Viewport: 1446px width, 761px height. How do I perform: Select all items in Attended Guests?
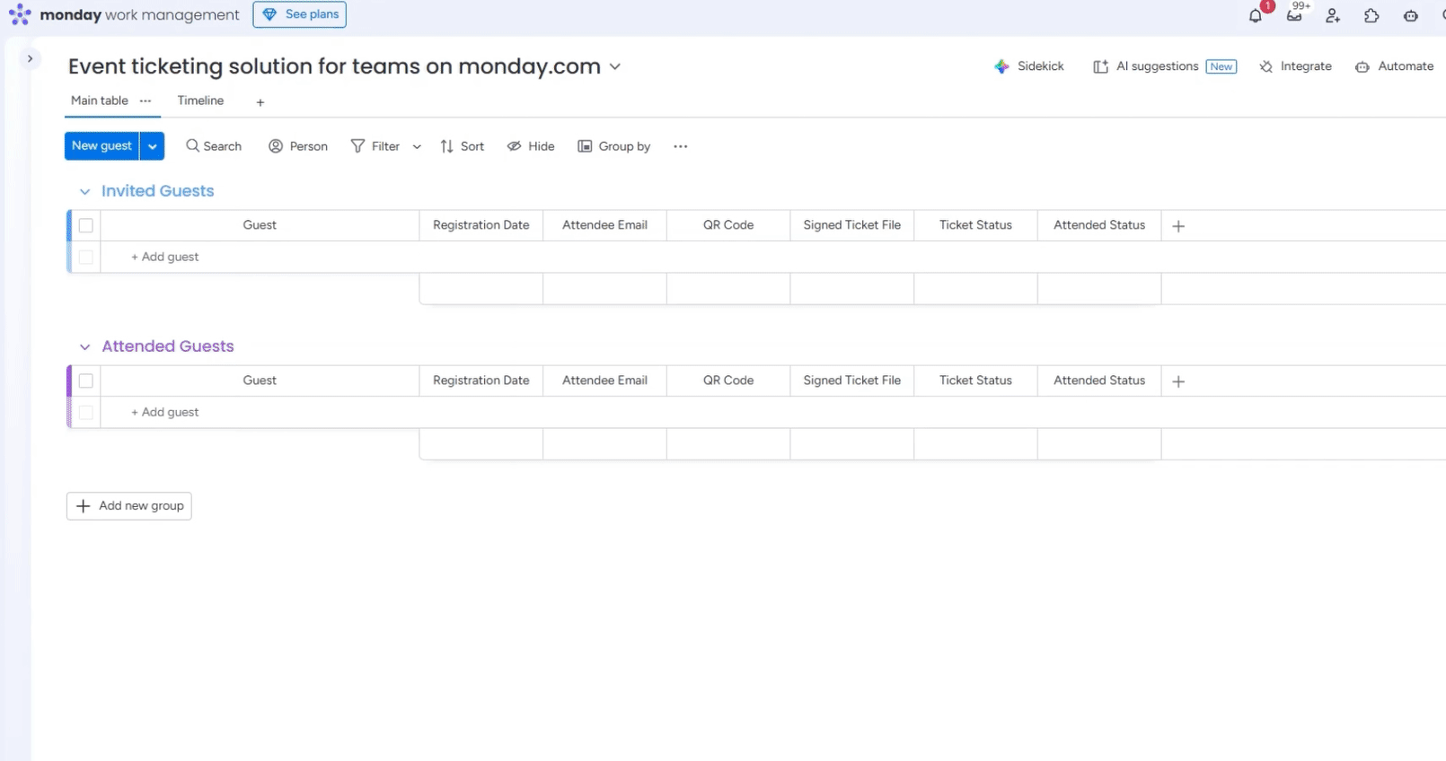coord(86,380)
